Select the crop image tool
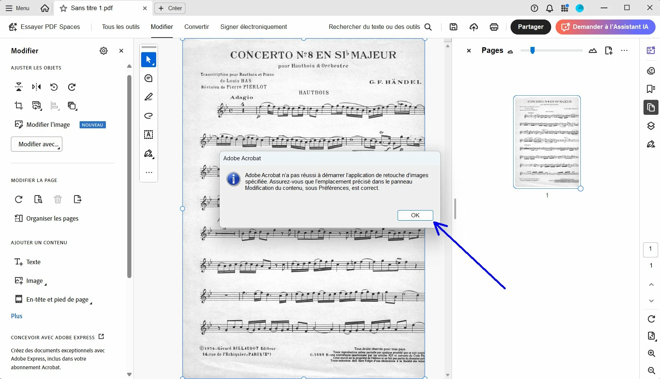 pyautogui.click(x=19, y=106)
